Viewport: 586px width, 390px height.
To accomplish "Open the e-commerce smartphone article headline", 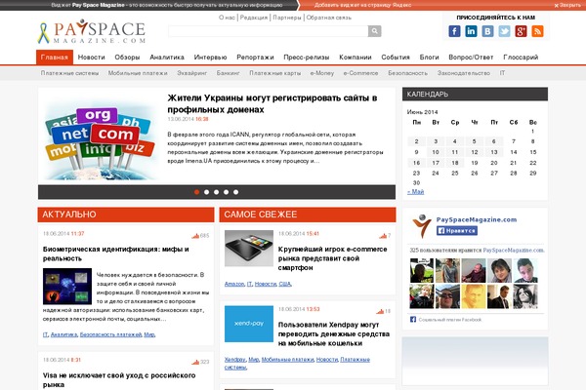I will (333, 258).
